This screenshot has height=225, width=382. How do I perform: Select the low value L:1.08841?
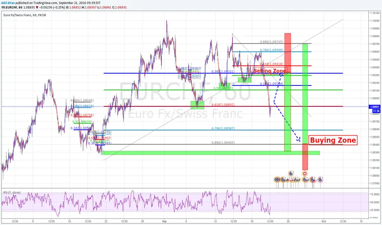point(104,7)
